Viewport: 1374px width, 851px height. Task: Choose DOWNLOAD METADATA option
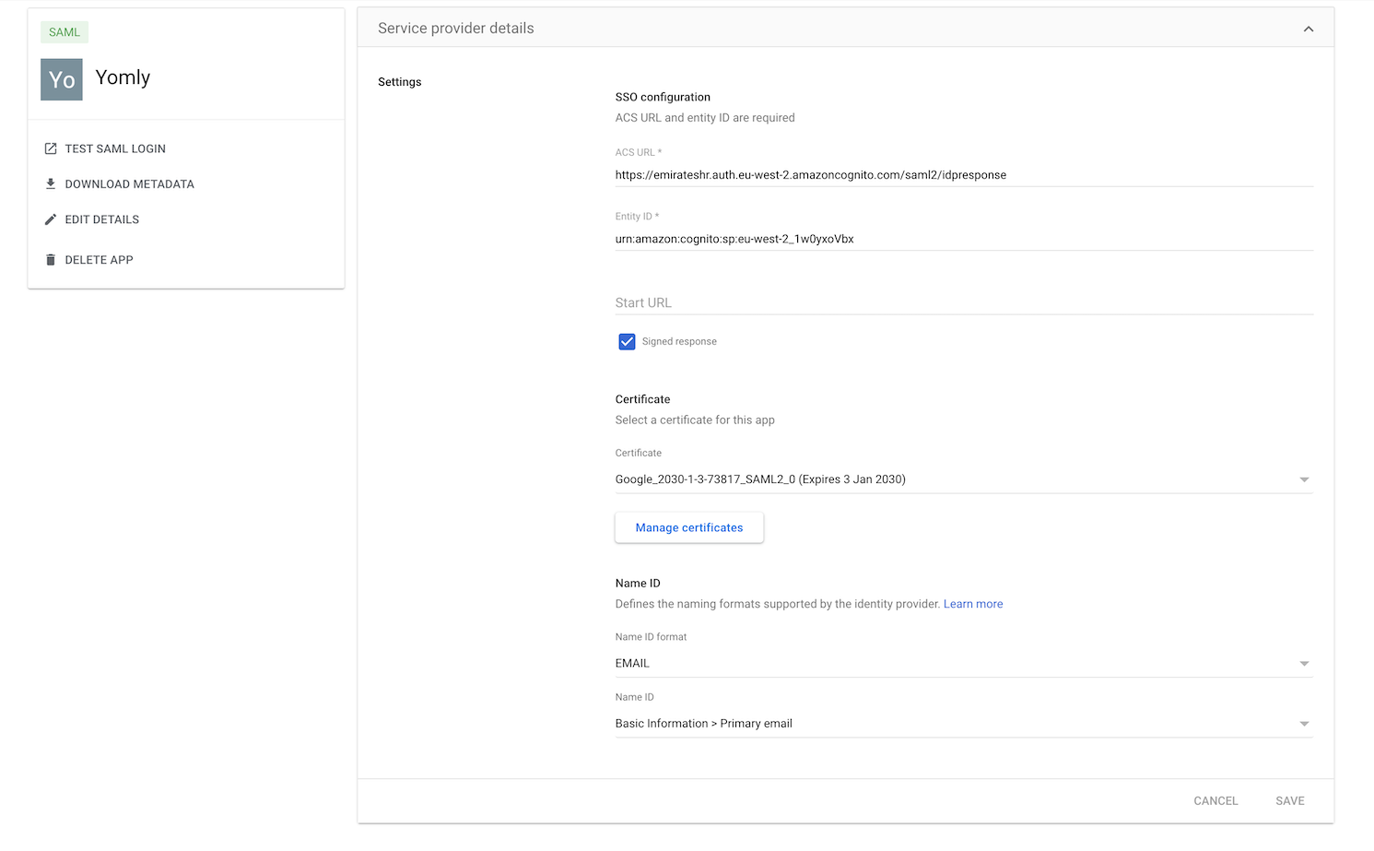pos(129,184)
